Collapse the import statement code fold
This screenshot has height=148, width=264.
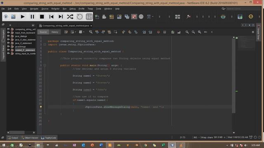pos(45,44)
